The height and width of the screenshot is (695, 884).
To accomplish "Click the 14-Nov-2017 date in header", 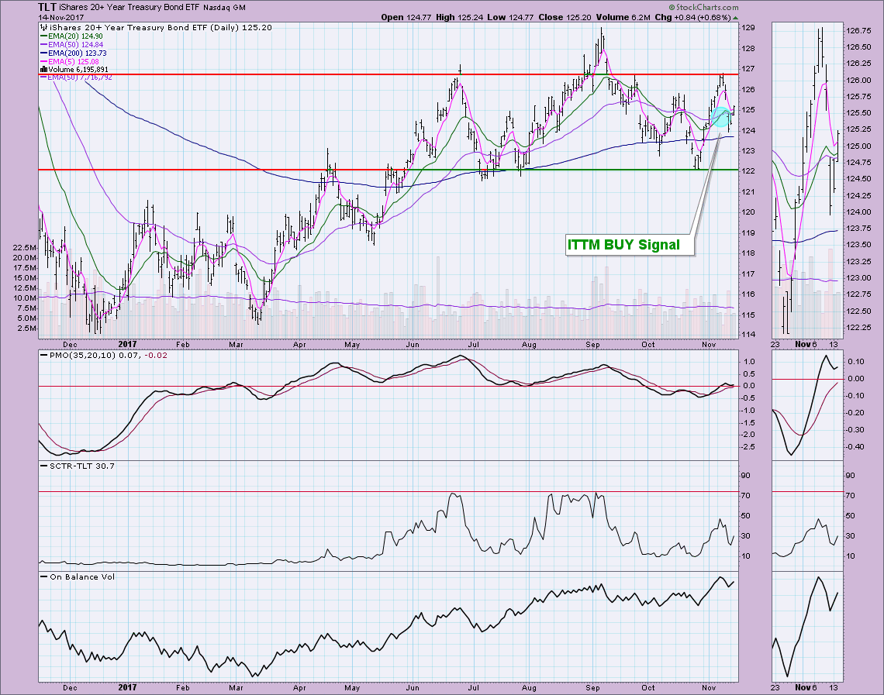I will pos(27,16).
